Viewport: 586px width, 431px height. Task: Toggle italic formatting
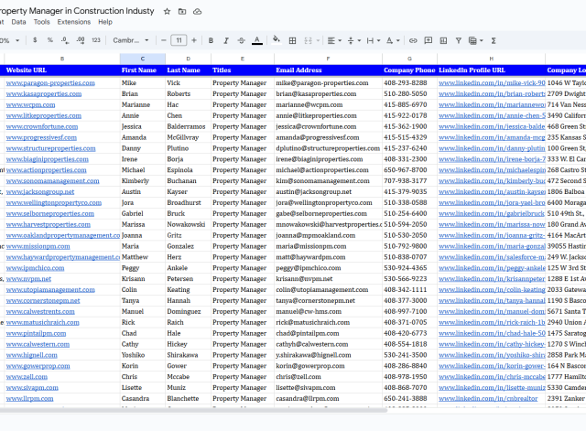coord(226,40)
